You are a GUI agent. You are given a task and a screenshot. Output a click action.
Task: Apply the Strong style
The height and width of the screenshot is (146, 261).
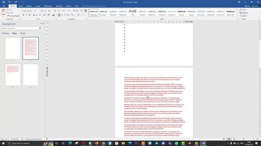(x=181, y=13)
